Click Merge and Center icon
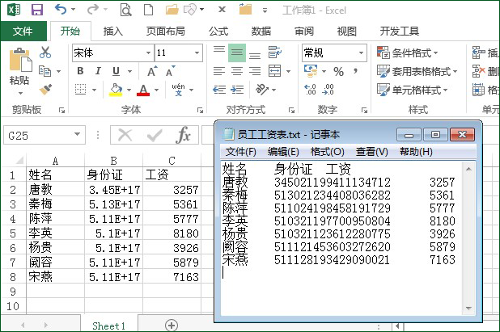 [x=274, y=71]
